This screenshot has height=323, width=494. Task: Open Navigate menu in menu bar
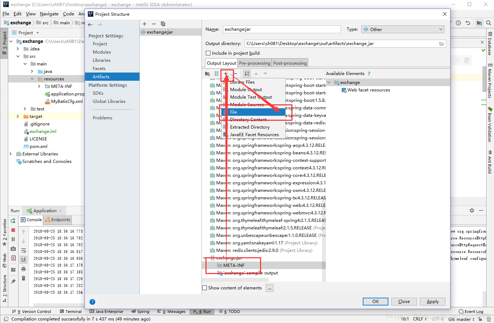[x=49, y=14]
